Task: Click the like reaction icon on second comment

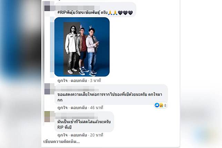Action: click(157, 105)
